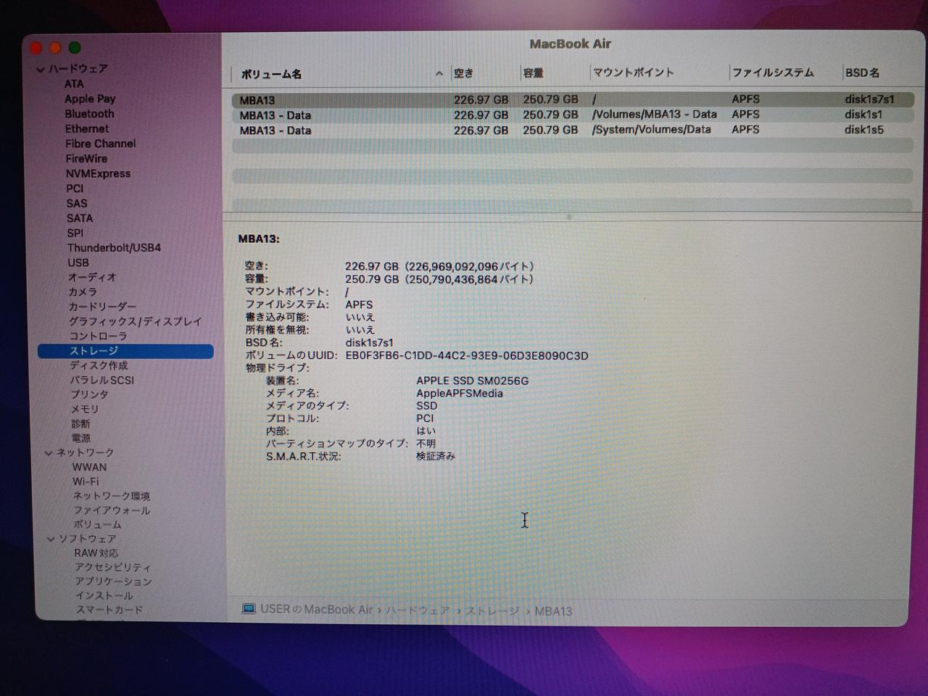The image size is (928, 696).
Task: Click the computer icon in path bar
Action: click(249, 609)
